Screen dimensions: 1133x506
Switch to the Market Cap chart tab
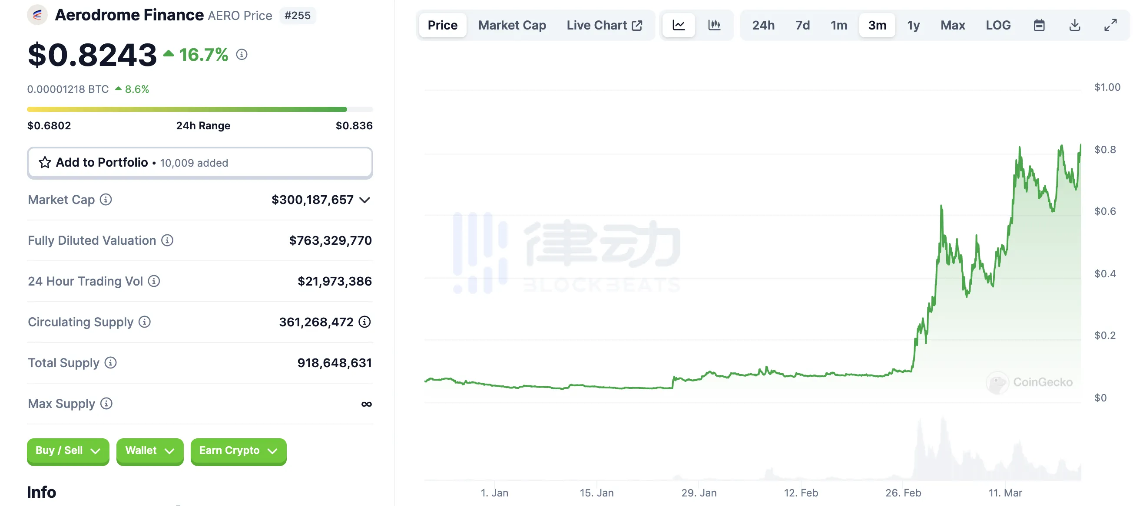click(511, 25)
